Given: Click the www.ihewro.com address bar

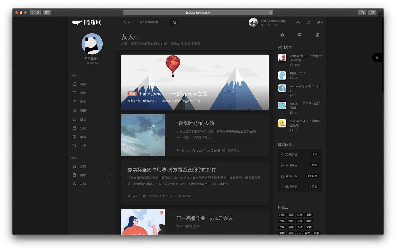Looking at the screenshot, I should point(198,13).
